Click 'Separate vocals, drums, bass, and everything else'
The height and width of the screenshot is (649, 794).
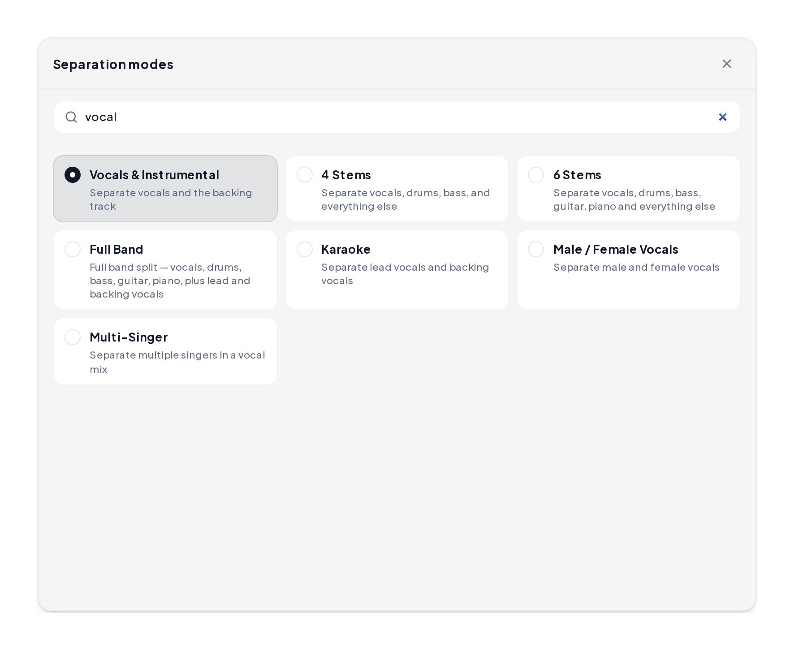pyautogui.click(x=406, y=199)
